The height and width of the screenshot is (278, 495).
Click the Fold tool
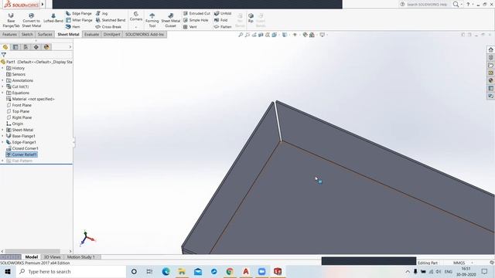coord(220,20)
